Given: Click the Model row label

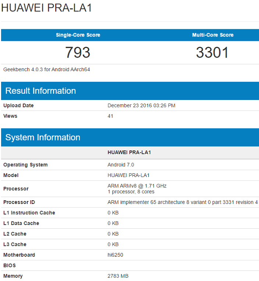Looking at the screenshot, I should [x=11, y=175].
